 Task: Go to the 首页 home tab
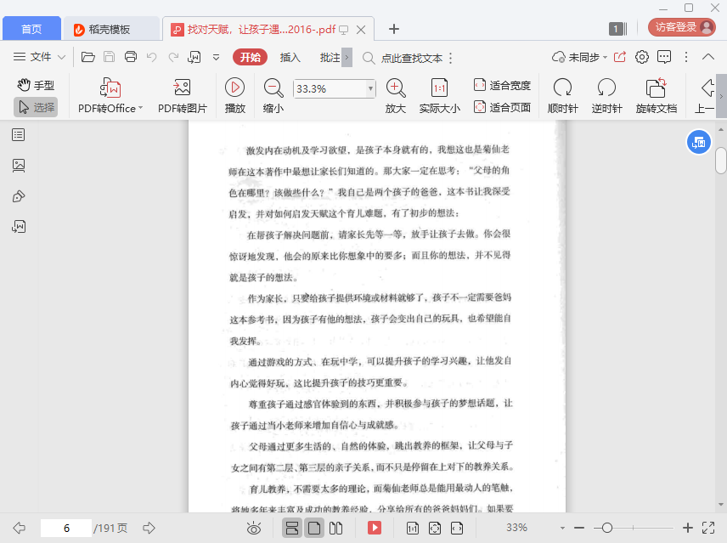[31, 29]
